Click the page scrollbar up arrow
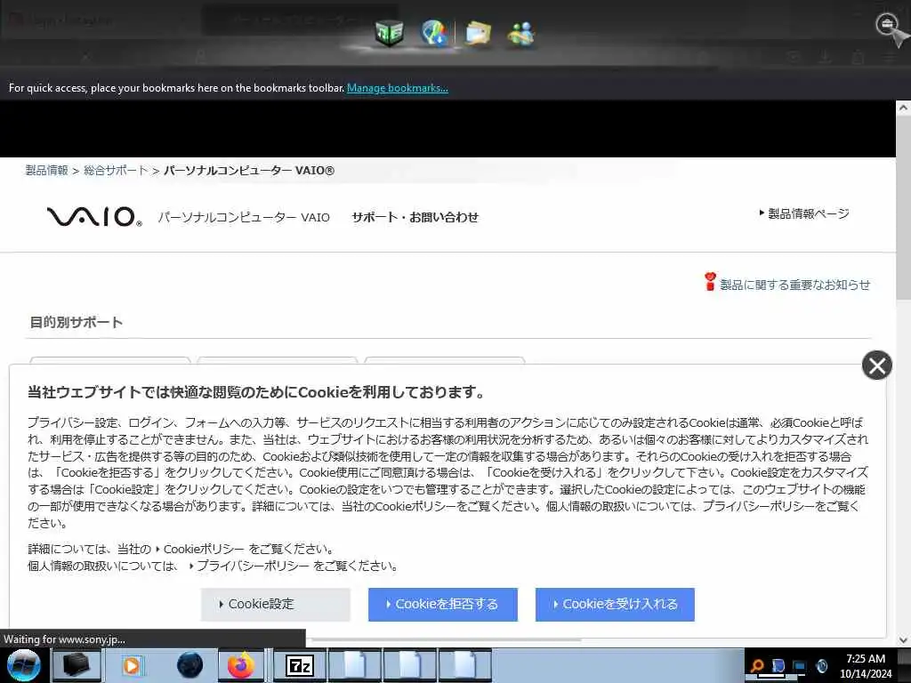 tap(904, 108)
